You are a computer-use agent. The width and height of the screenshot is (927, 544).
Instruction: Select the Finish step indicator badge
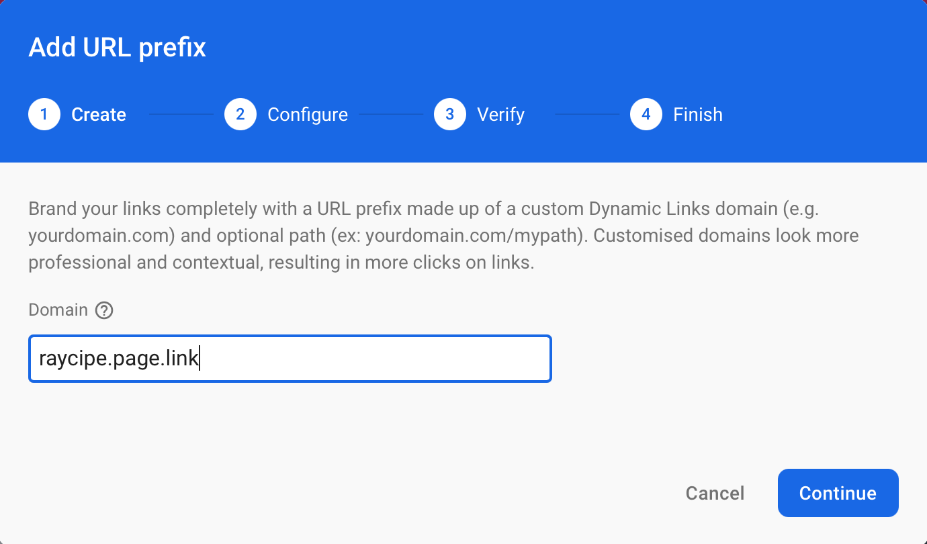click(x=646, y=114)
